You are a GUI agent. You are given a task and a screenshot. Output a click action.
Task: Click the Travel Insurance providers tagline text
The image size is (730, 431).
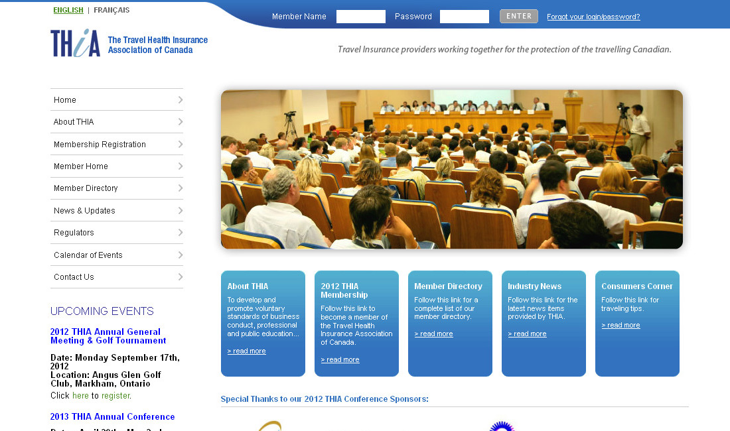pos(504,49)
